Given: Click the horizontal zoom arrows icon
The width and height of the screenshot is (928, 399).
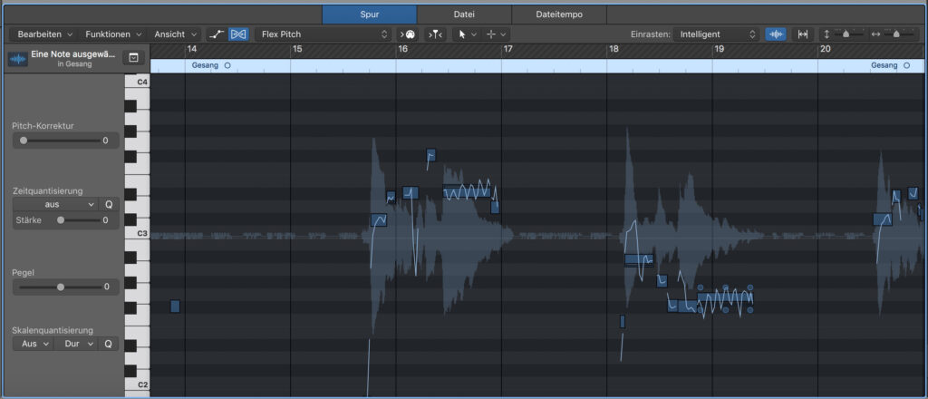Looking at the screenshot, I should [876, 34].
